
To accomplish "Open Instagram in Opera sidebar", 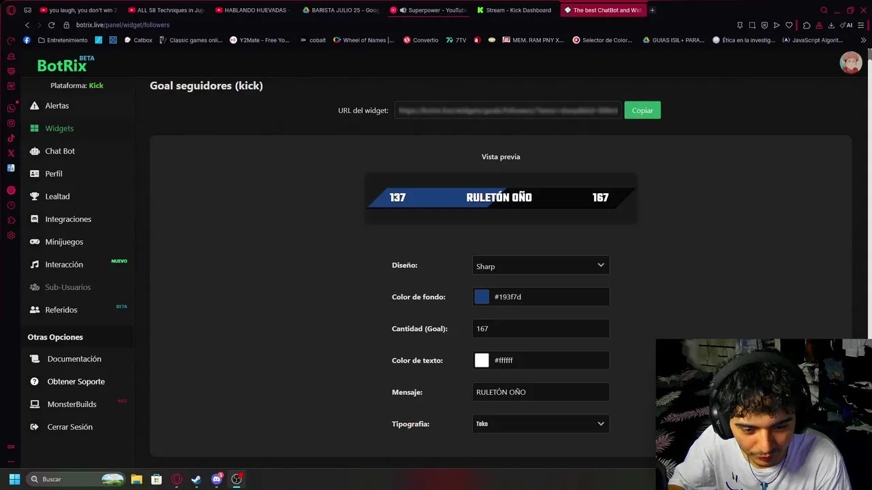I will pos(11,123).
